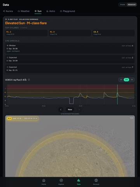Image resolution: width=140 pixels, height=187 pixels.
Task: Jump to previous flare peak arrow
Action: click(61, 109)
